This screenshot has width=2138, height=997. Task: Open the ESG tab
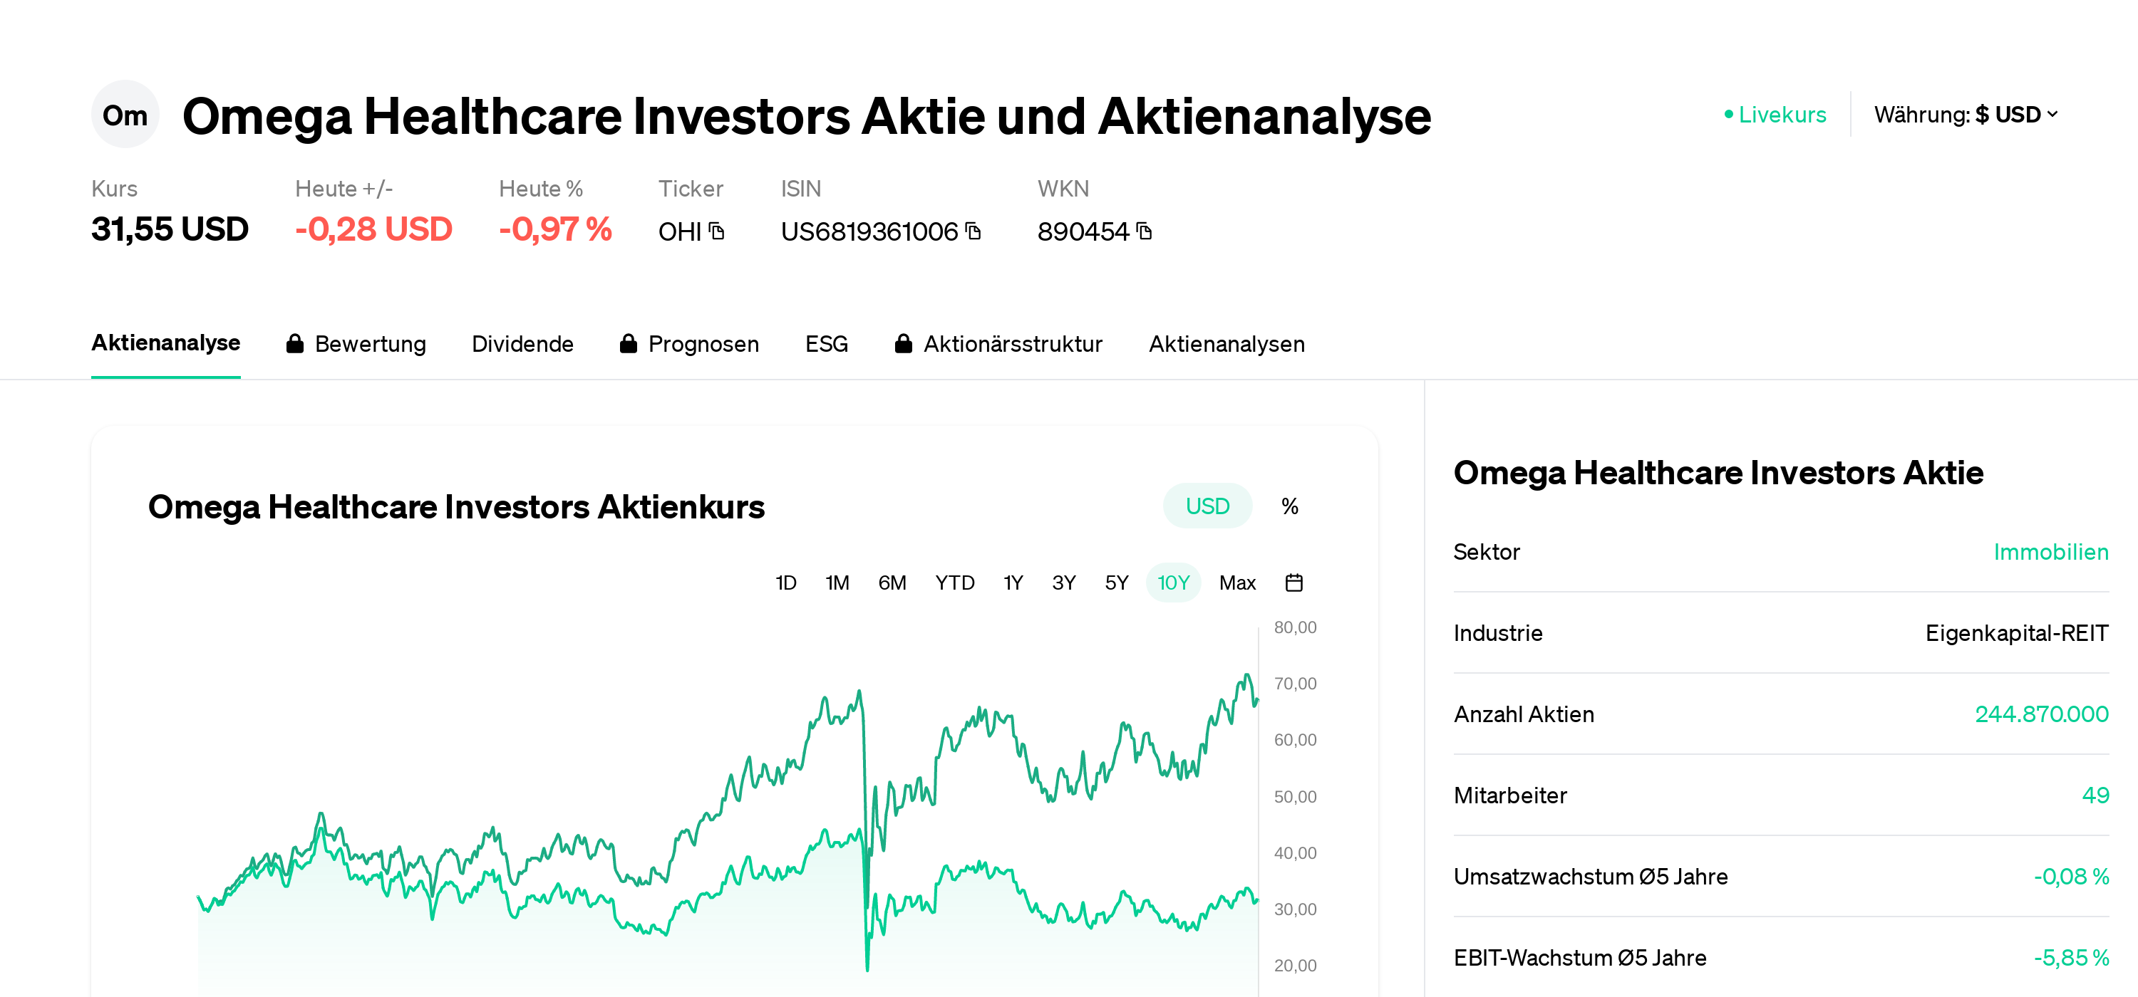coord(826,343)
